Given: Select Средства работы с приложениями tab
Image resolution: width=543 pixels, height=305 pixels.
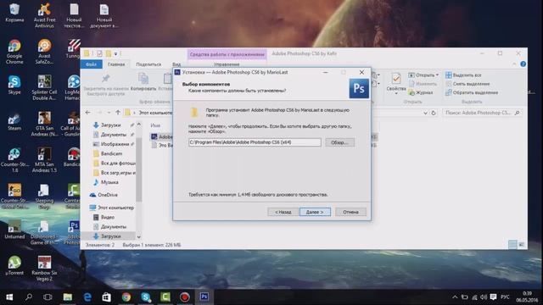Looking at the screenshot, I should (227, 54).
